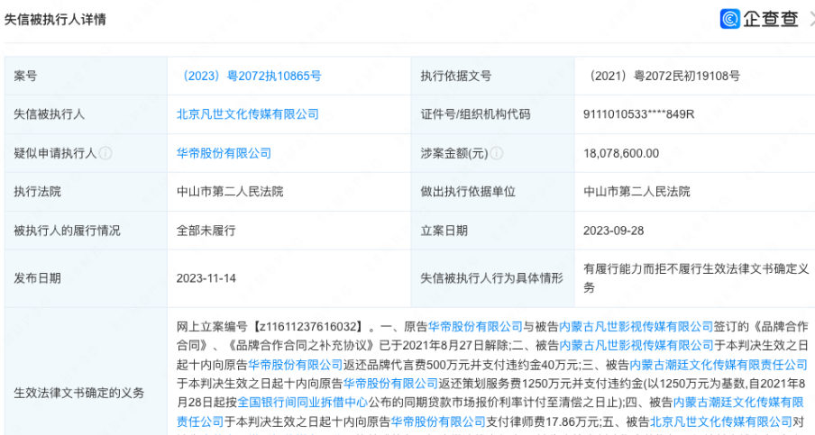The width and height of the screenshot is (815, 435).
Task: Click value (2021)粤2072民初19108号
Action: (662, 76)
